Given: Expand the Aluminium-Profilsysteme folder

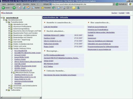Looking at the screenshot, I should 9,27.
